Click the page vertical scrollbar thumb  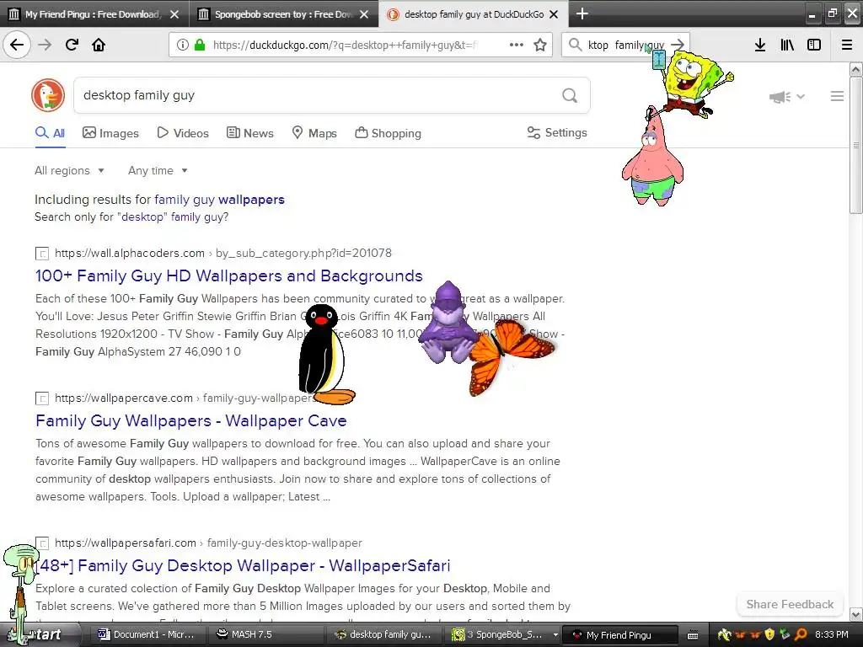tap(855, 145)
